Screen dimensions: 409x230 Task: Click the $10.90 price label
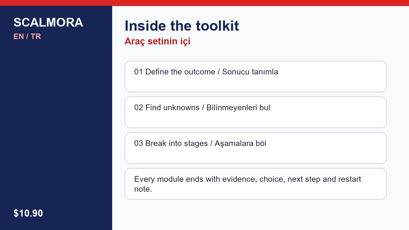point(28,213)
